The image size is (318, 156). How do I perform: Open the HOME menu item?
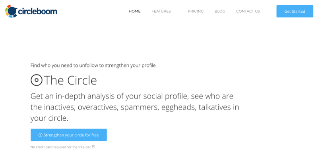pyautogui.click(x=135, y=12)
